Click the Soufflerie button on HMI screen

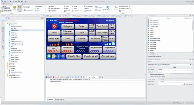tap(95, 39)
